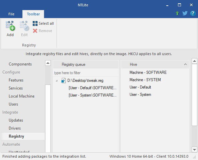Click the sidebar scrollbar thumb
The height and width of the screenshot is (160, 198).
[x=48, y=119]
